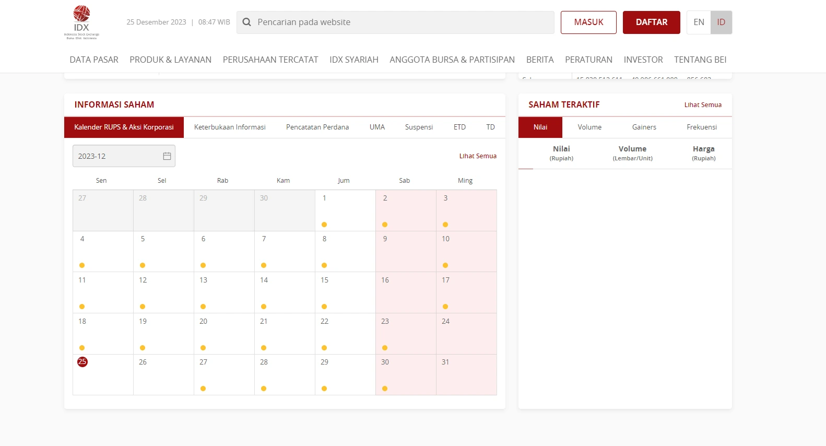Click the IDX logo
The image size is (826, 446).
(x=81, y=22)
